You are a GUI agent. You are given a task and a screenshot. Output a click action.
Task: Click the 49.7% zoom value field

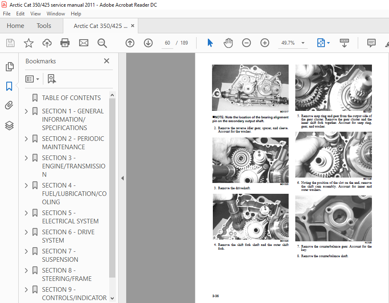(x=288, y=43)
